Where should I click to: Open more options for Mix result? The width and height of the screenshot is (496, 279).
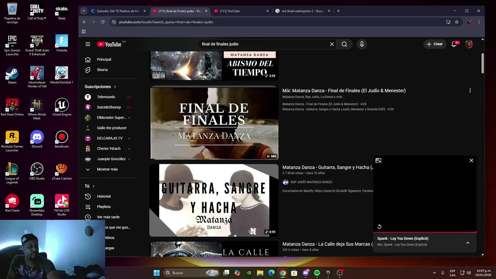click(x=470, y=91)
